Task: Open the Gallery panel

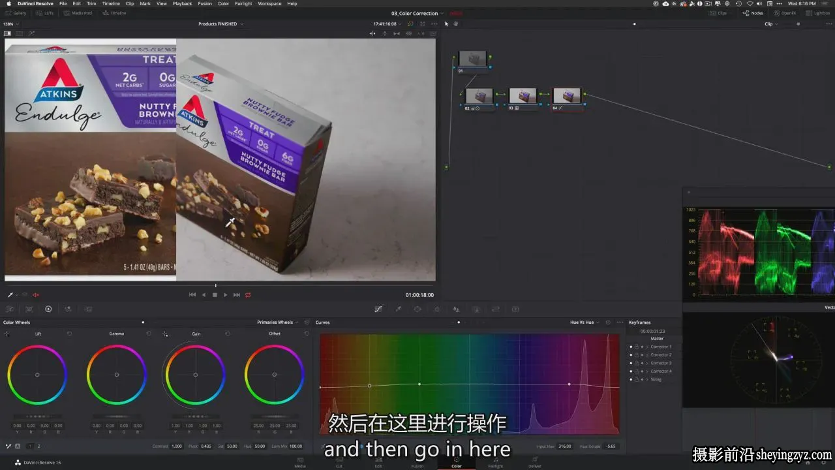Action: [x=16, y=13]
